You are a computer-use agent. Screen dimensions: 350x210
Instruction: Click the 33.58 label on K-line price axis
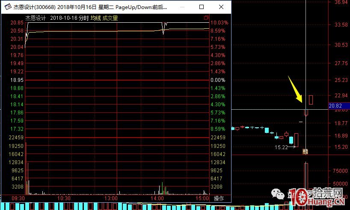[341, 24]
